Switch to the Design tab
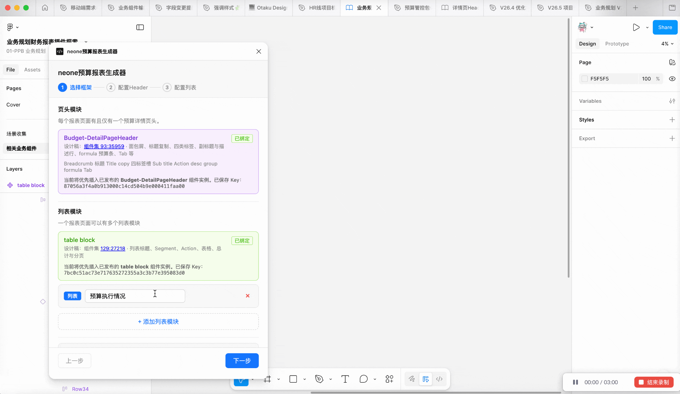Screen dimensions: 680x394 click(x=588, y=44)
